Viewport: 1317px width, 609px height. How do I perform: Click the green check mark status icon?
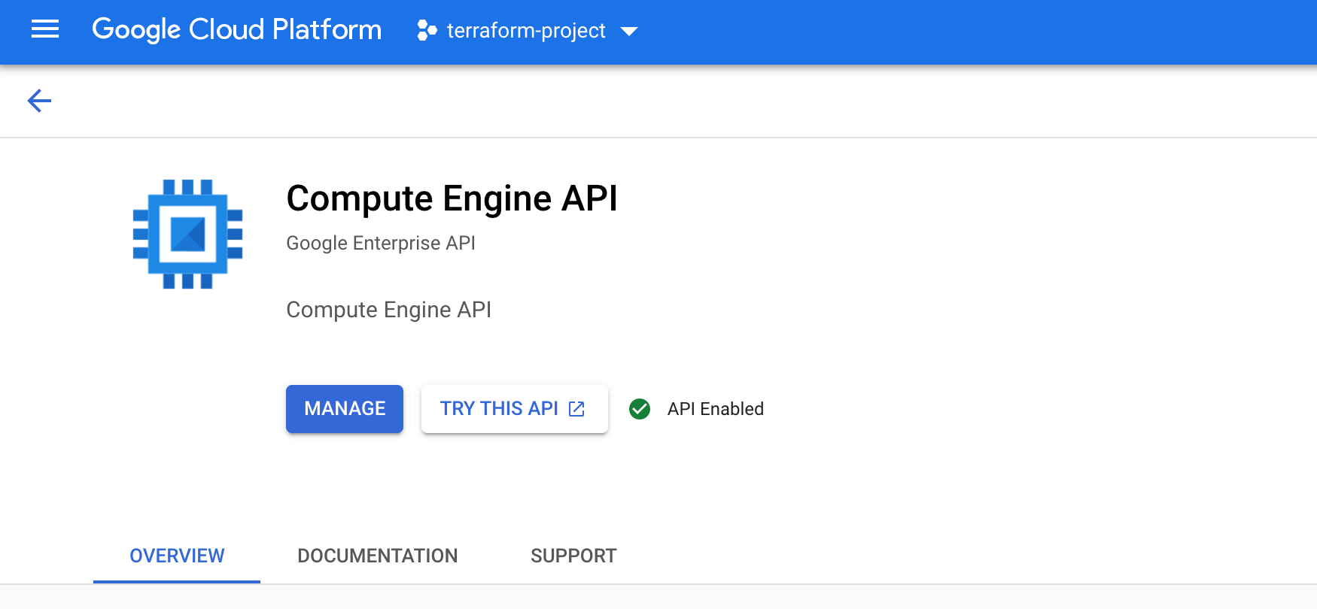coord(640,409)
